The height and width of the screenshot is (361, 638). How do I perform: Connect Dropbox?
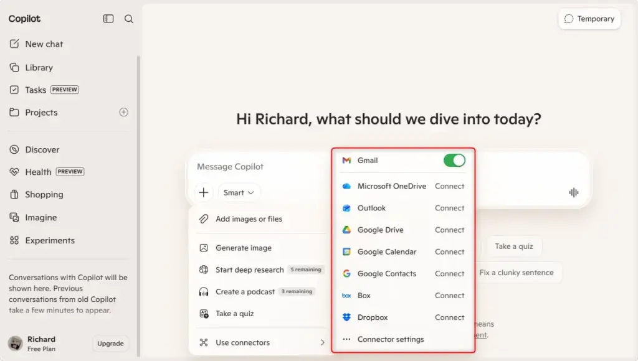coord(449,317)
